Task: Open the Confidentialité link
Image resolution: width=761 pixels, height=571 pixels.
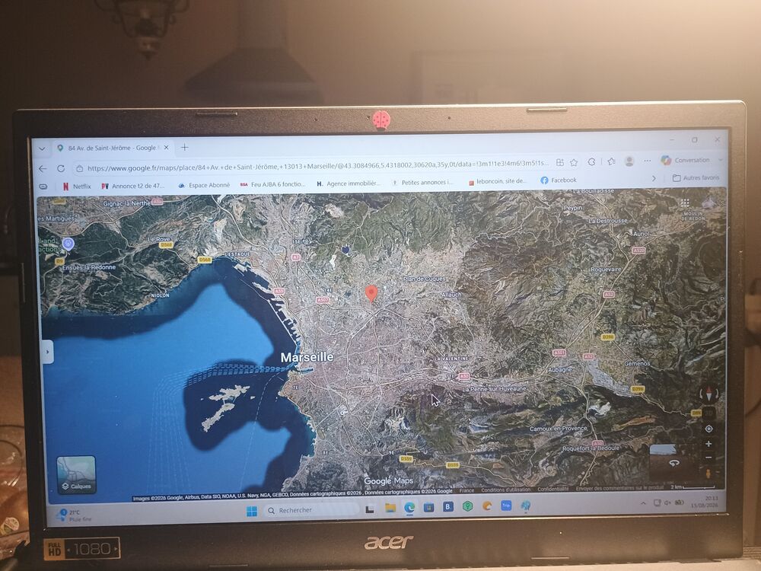Action: (x=552, y=490)
